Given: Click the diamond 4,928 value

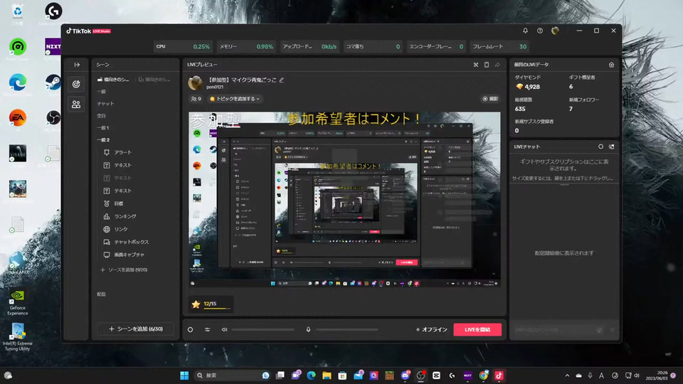Looking at the screenshot, I should coord(532,87).
